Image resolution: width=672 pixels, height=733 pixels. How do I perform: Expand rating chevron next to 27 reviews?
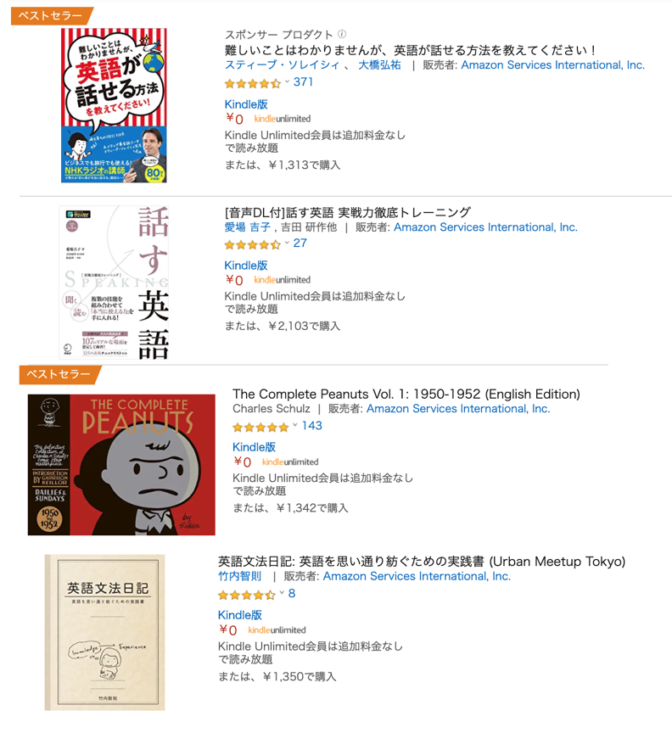click(287, 243)
